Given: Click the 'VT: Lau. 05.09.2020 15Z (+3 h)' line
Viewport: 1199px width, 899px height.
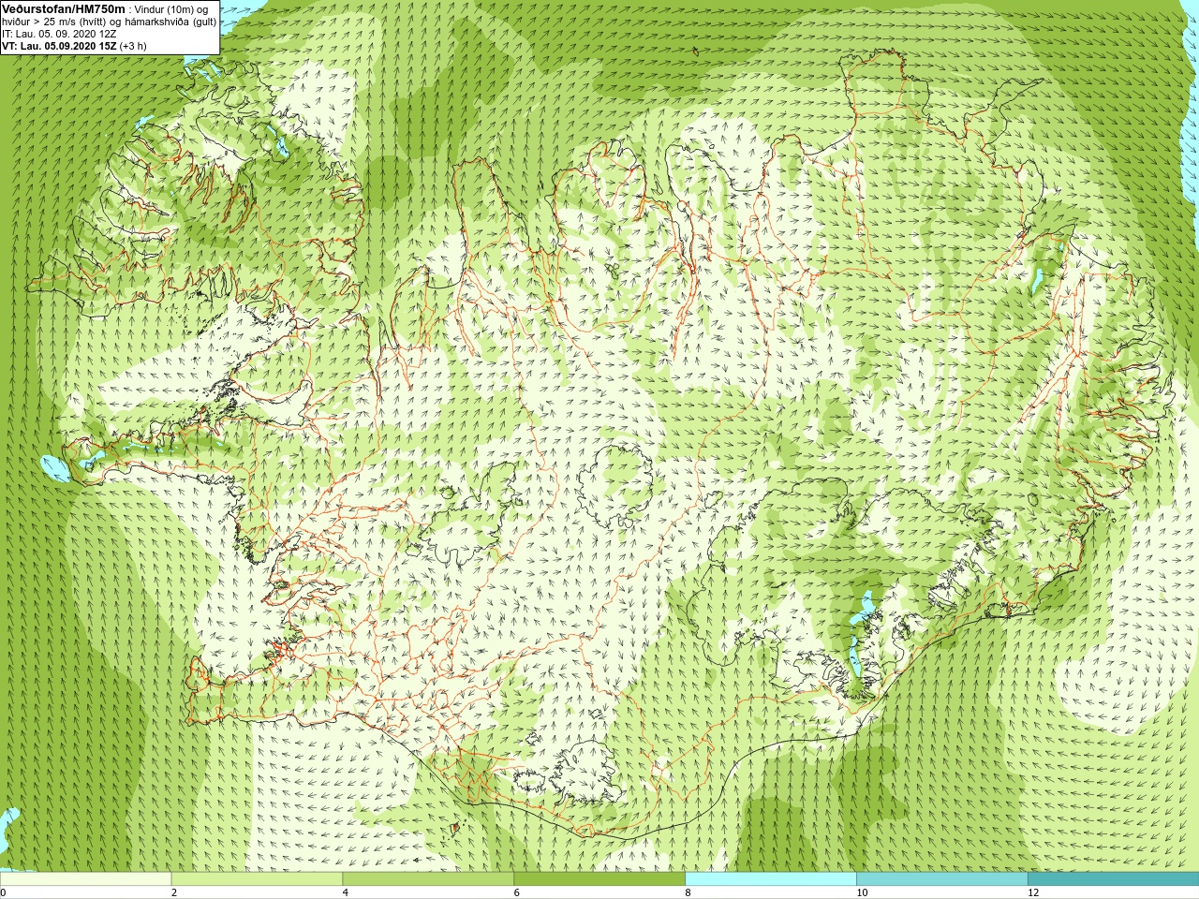Looking at the screenshot, I should coord(74,46).
